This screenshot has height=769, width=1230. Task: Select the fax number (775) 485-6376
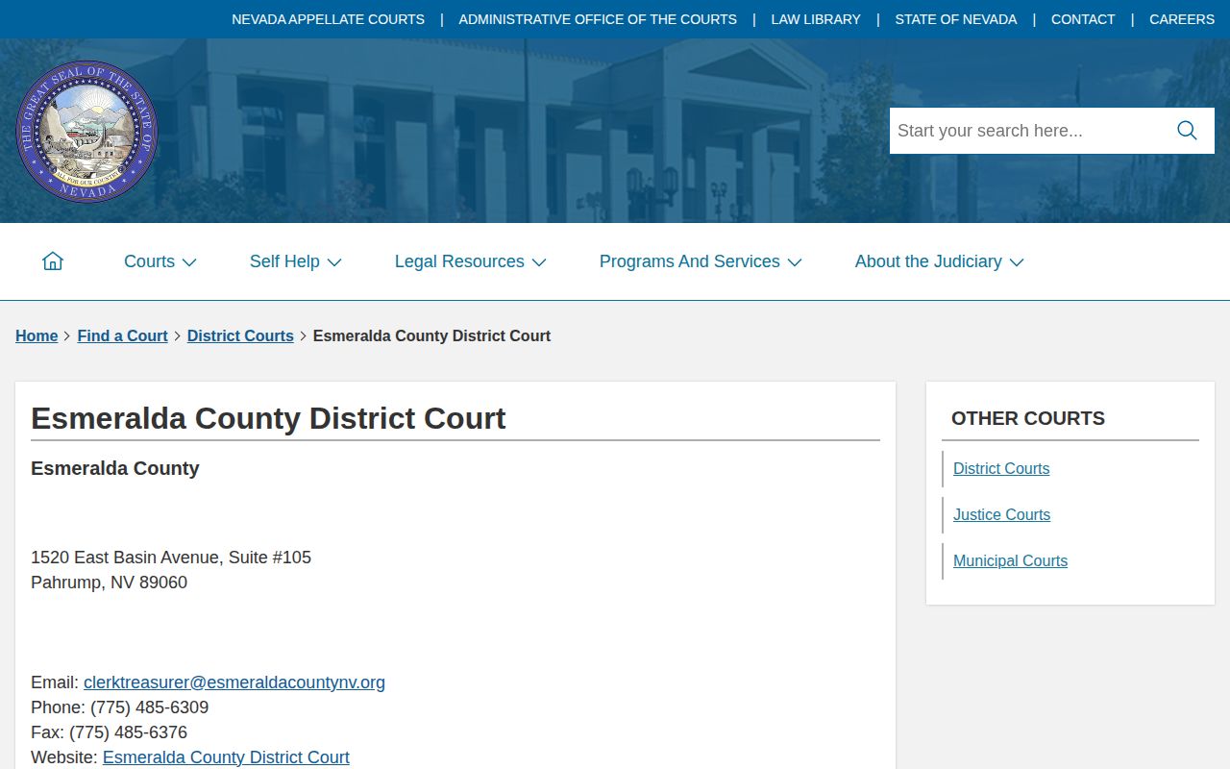coord(128,732)
